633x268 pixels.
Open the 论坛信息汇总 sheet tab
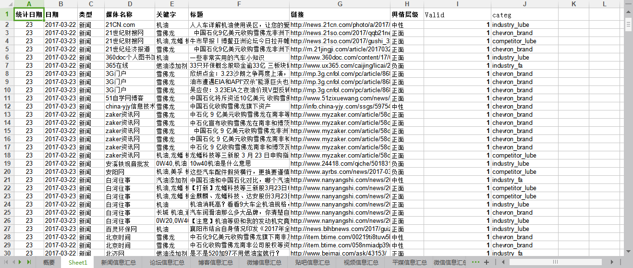coord(167,262)
